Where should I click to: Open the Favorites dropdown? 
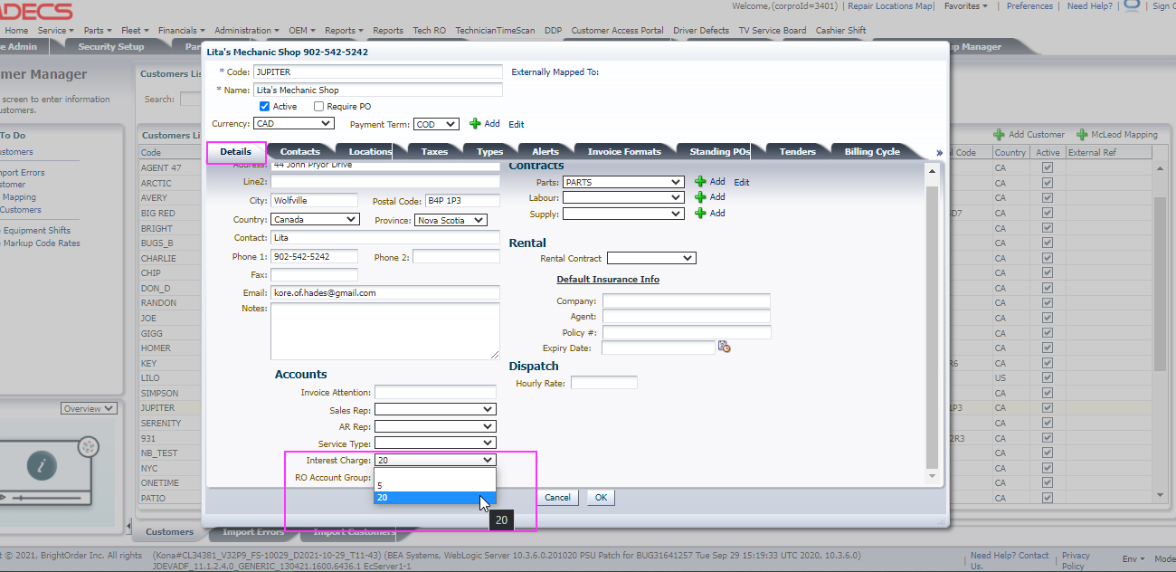pyautogui.click(x=965, y=6)
